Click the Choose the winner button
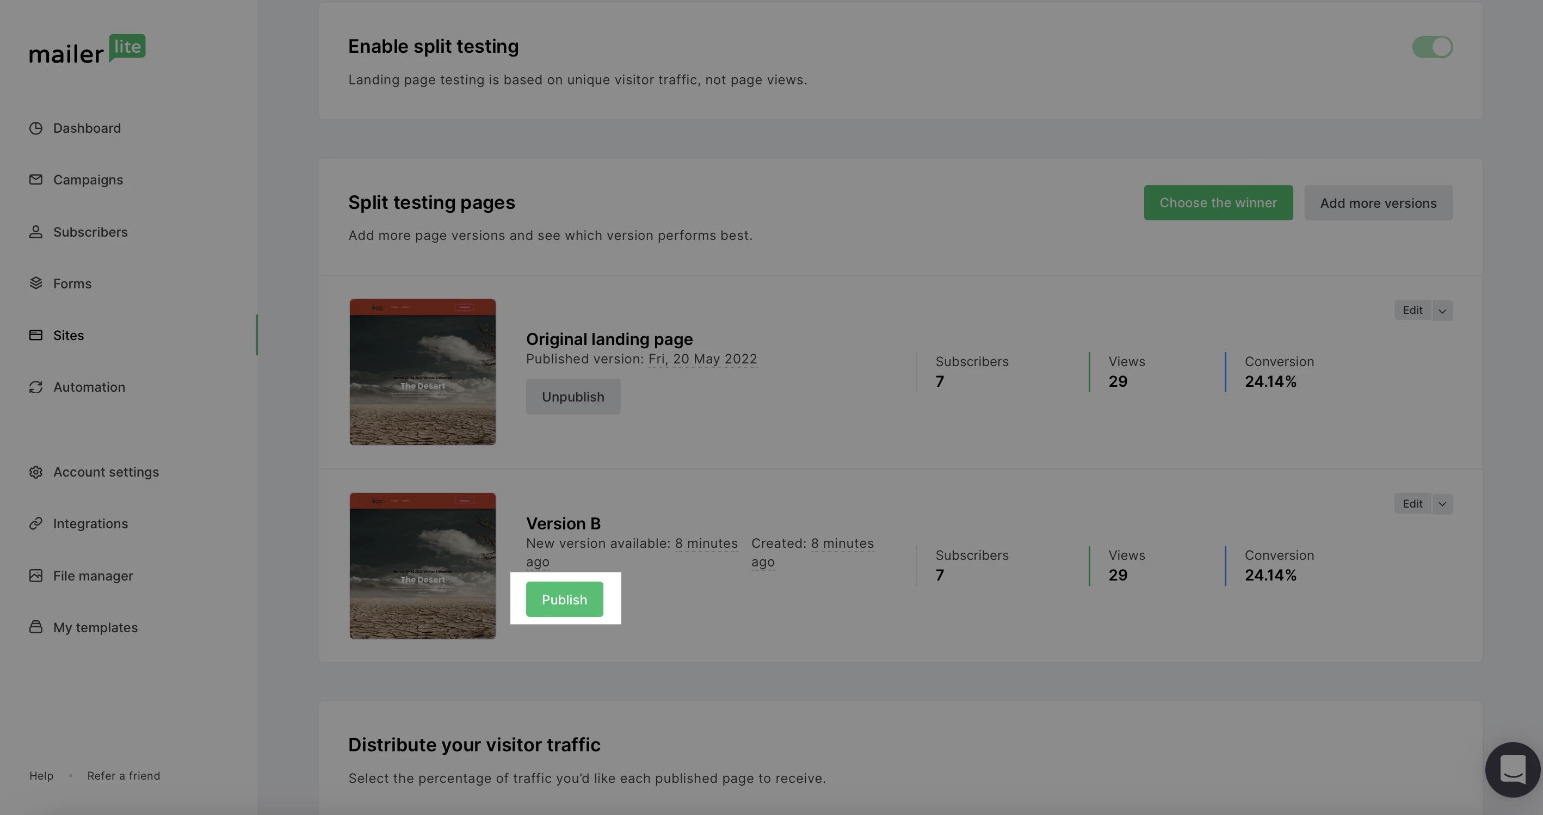 tap(1218, 202)
